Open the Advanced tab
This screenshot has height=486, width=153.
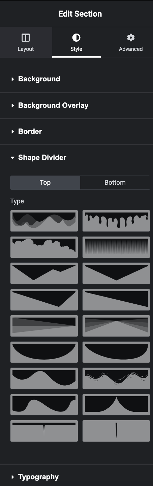131,42
